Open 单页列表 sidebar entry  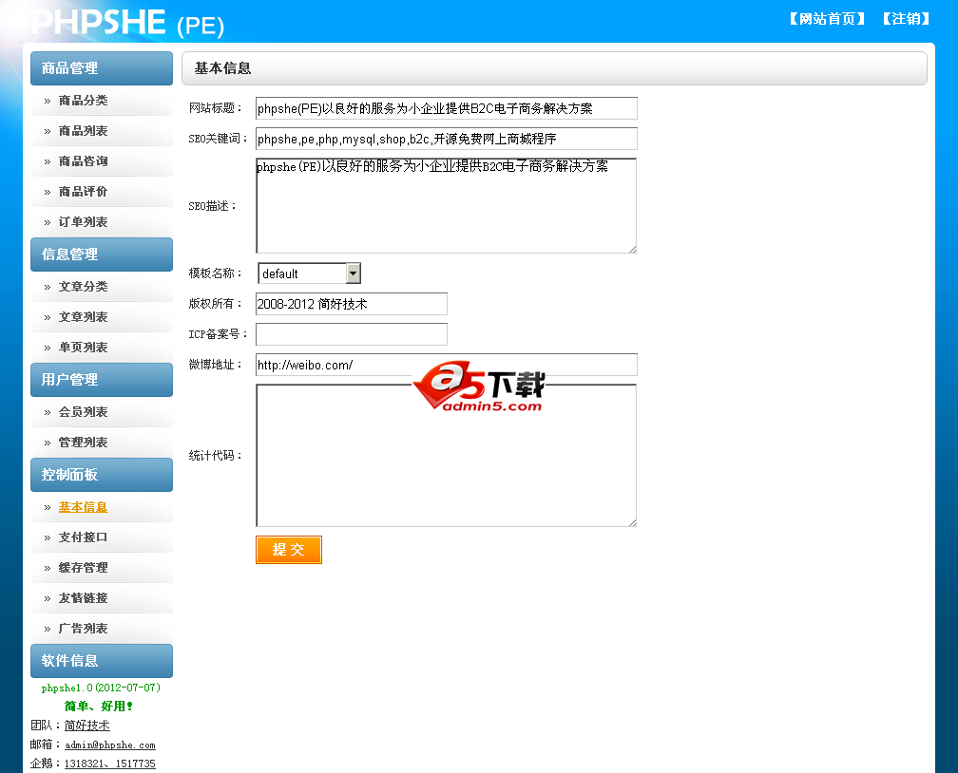[83, 348]
